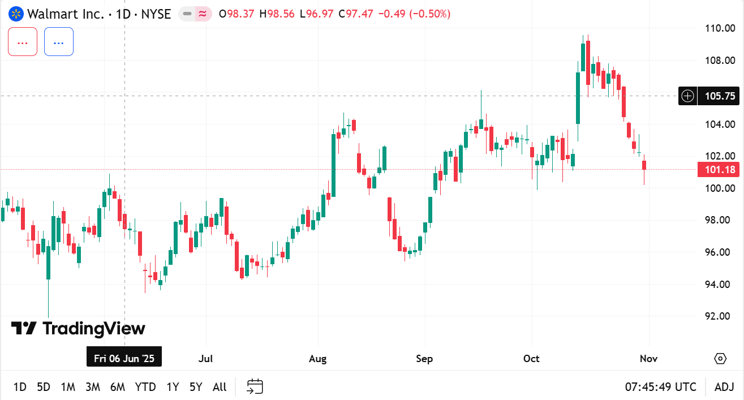This screenshot has width=744, height=400.
Task: Click the gray dash market status indicator
Action: pos(187,14)
